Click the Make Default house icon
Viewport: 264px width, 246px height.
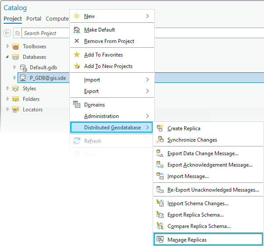coord(77,30)
